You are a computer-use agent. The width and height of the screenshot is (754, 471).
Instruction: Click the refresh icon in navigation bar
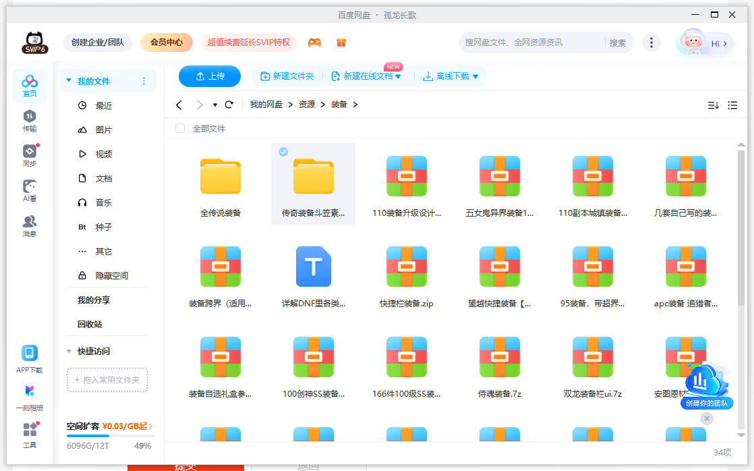pyautogui.click(x=229, y=105)
